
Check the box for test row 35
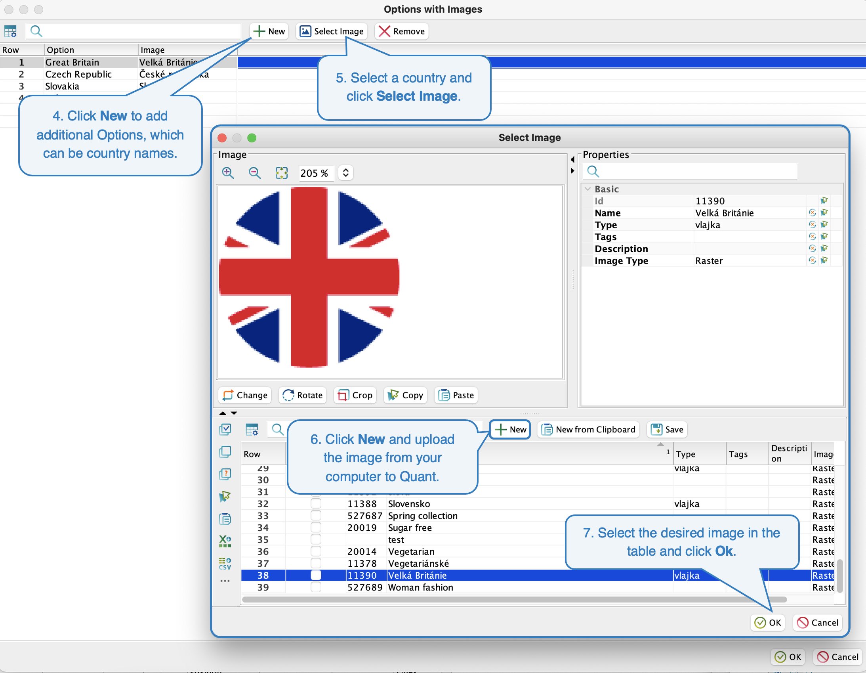tap(316, 539)
